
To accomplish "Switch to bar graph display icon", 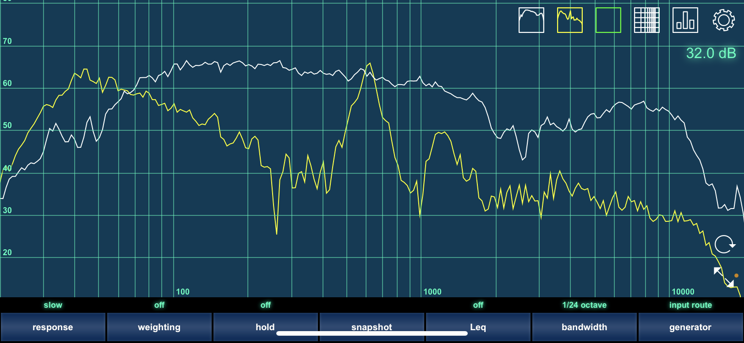I will tap(685, 20).
